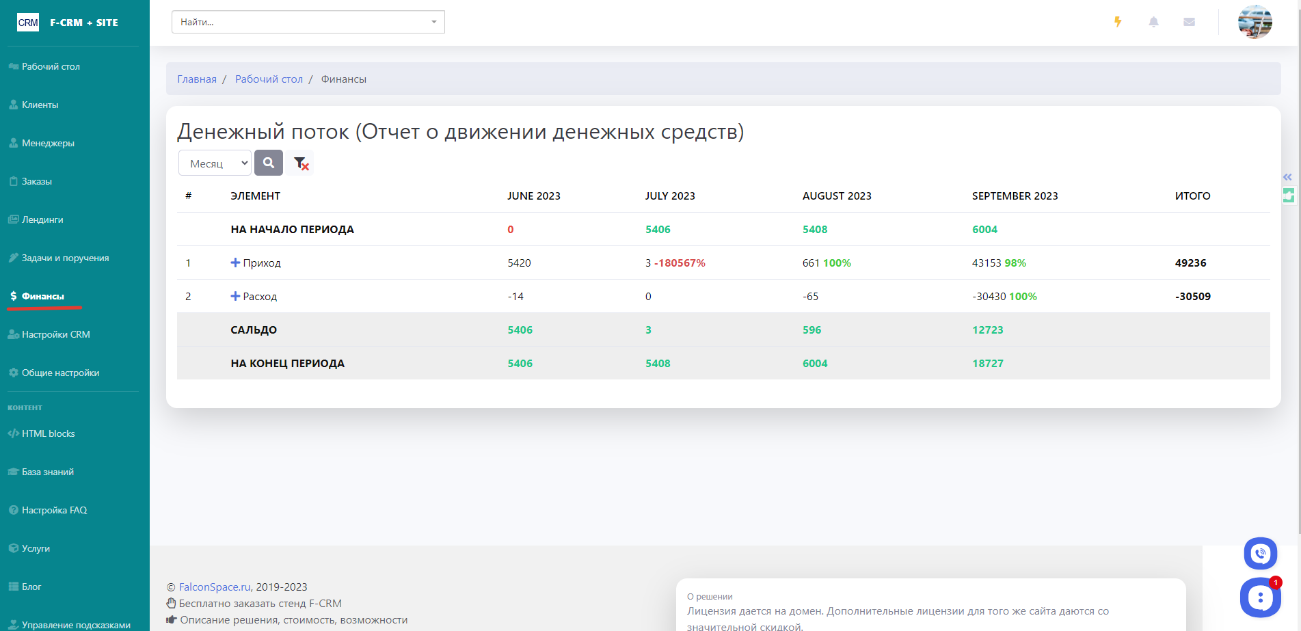Go to Клиенты in the sidebar
The width and height of the screenshot is (1301, 631).
(x=40, y=105)
